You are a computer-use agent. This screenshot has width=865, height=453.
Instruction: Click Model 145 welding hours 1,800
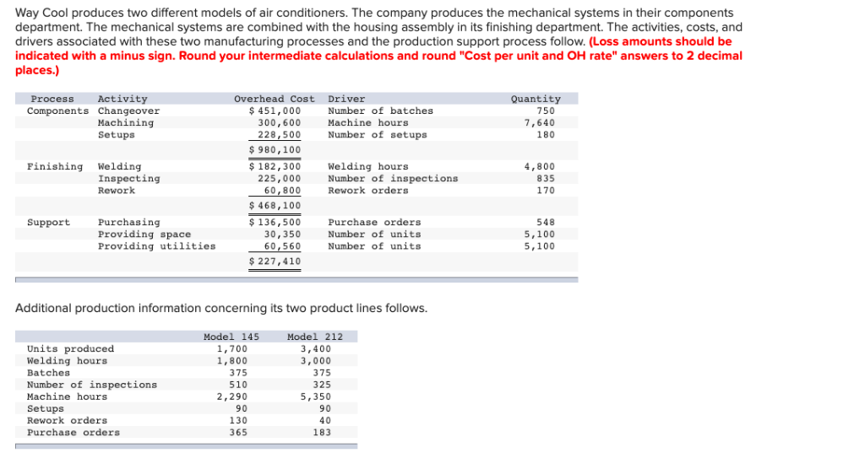pos(232,361)
